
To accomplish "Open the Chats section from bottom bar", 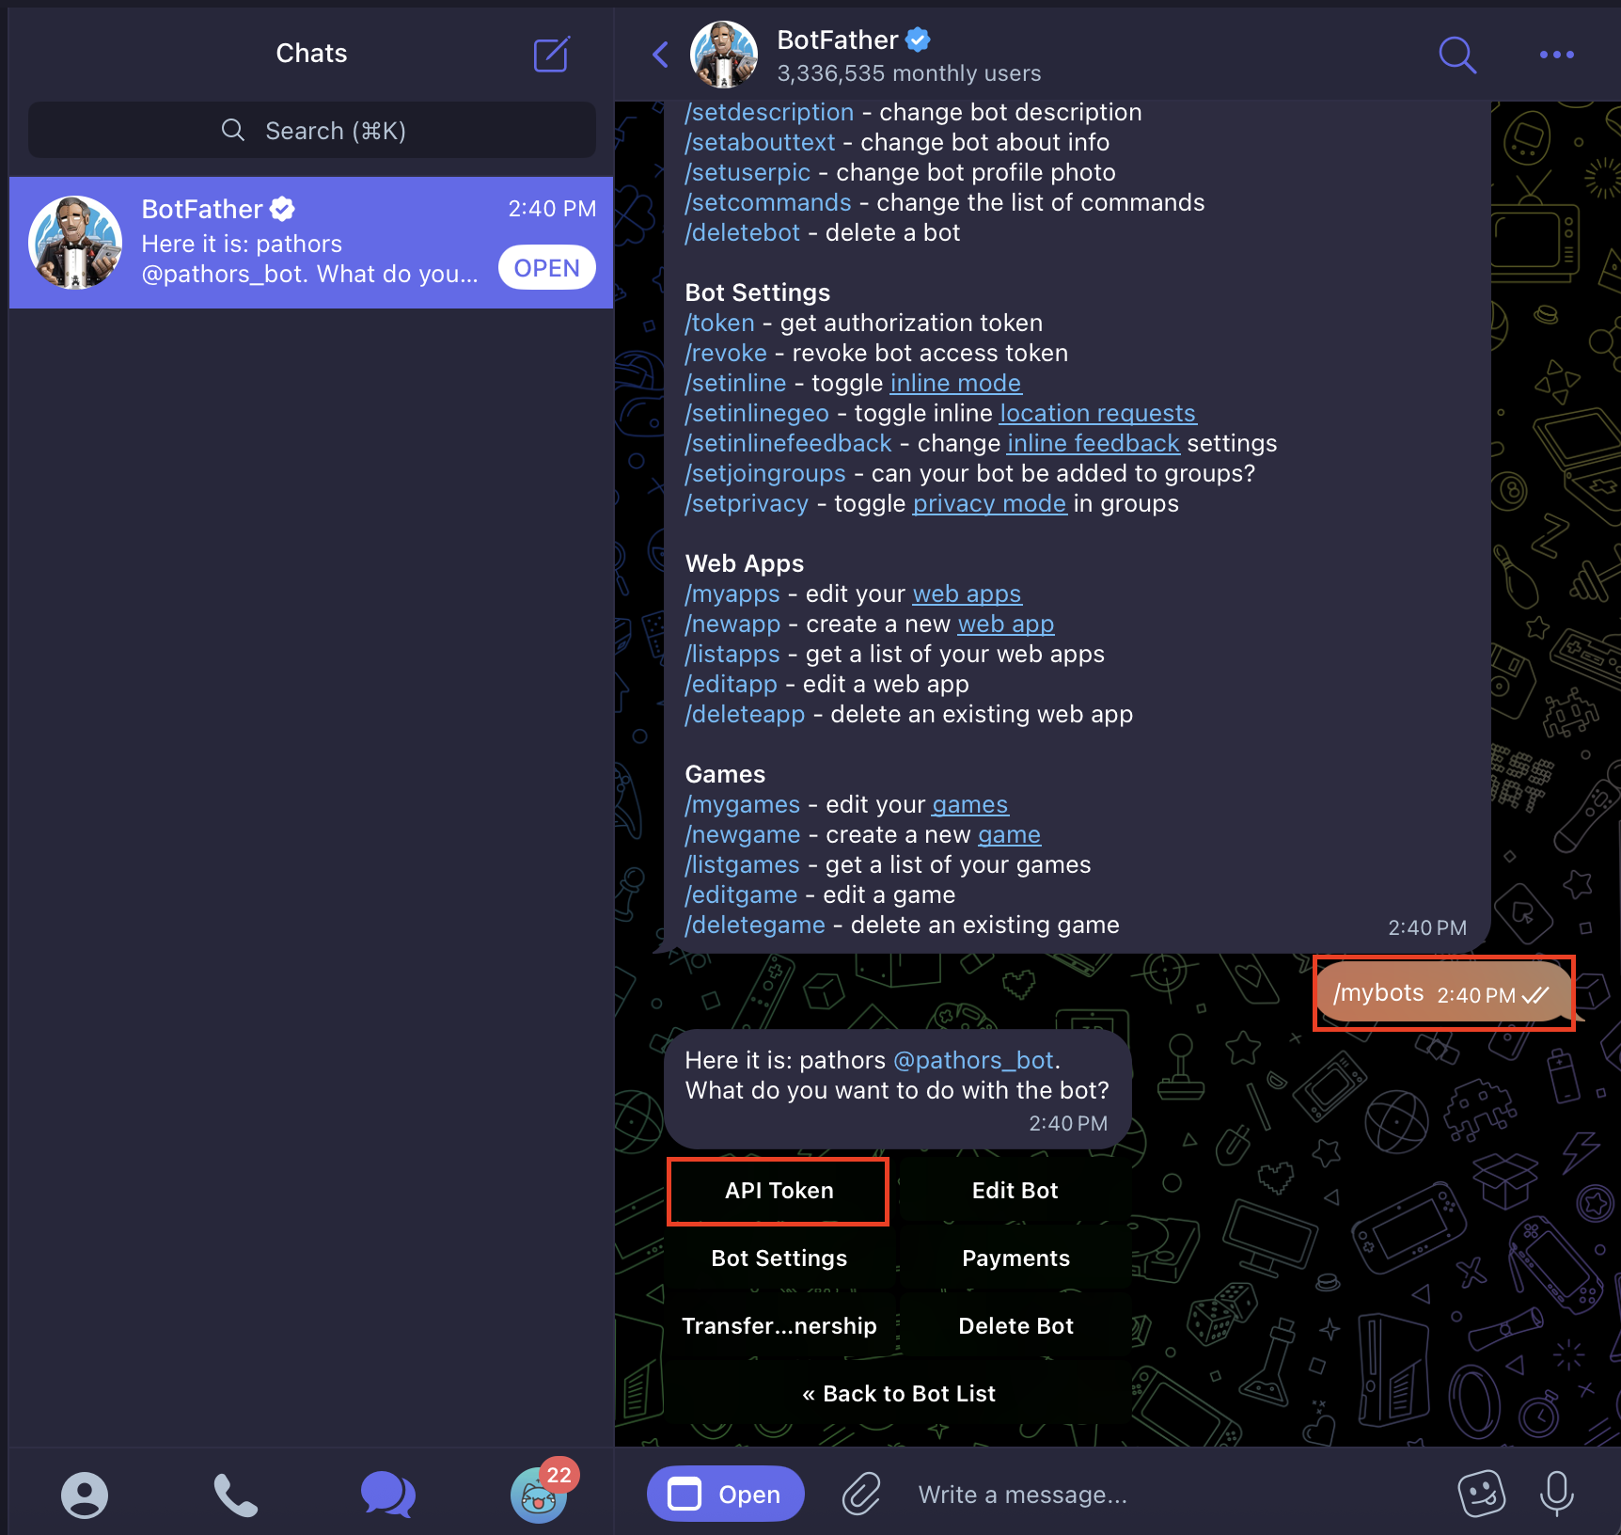I will click(386, 1494).
